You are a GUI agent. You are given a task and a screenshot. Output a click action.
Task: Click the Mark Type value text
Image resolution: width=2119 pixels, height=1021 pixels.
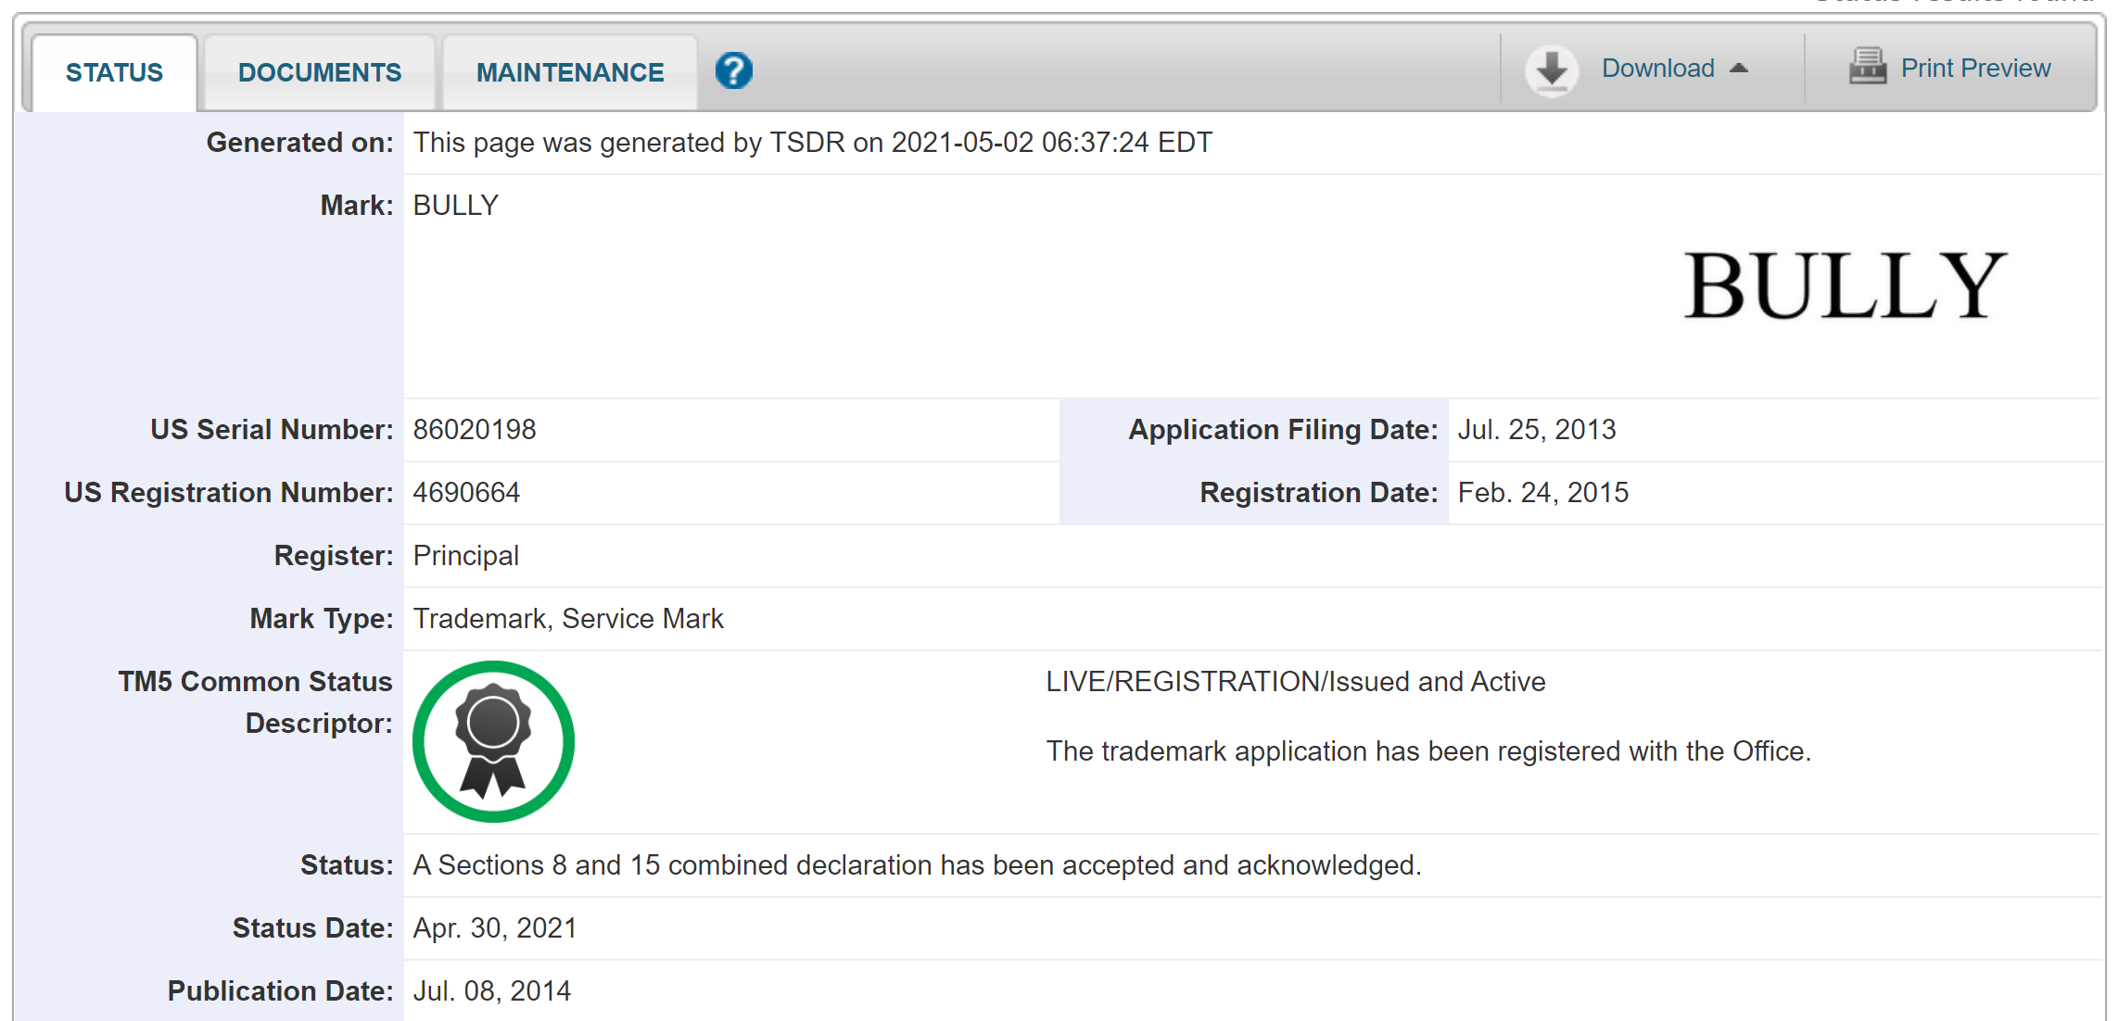pos(568,619)
